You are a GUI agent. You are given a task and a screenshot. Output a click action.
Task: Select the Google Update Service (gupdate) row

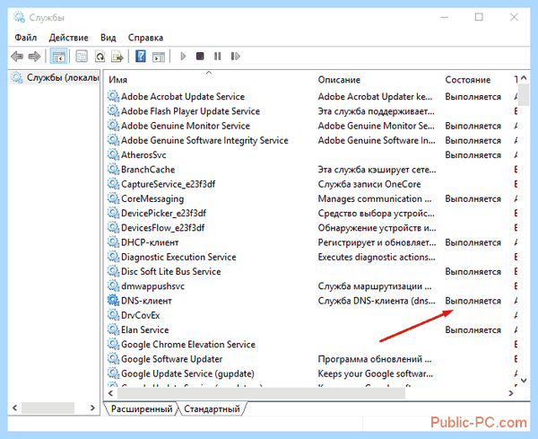pos(310,373)
